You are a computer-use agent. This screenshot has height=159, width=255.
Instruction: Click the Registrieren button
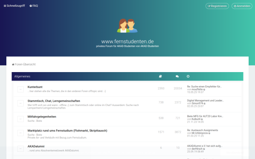217,6
